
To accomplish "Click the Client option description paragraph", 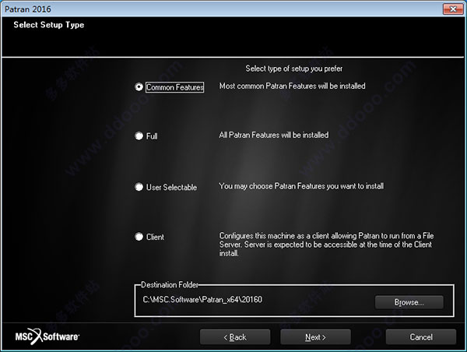I will click(326, 245).
